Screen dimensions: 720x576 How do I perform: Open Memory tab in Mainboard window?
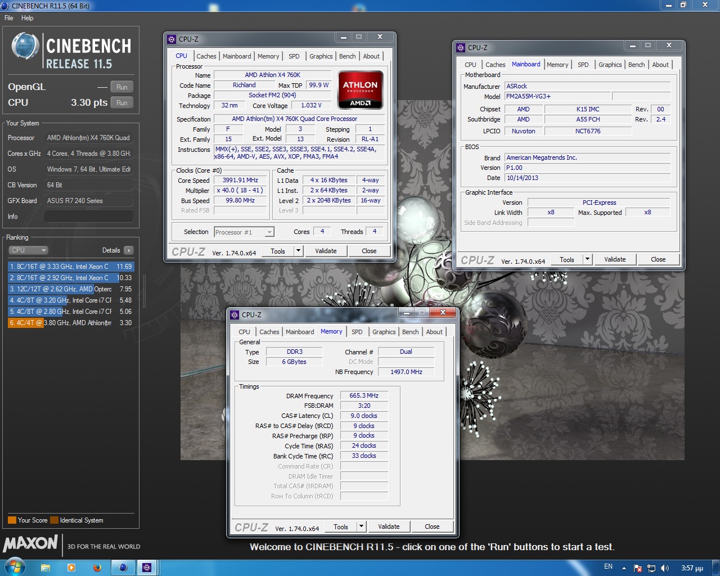[x=557, y=65]
